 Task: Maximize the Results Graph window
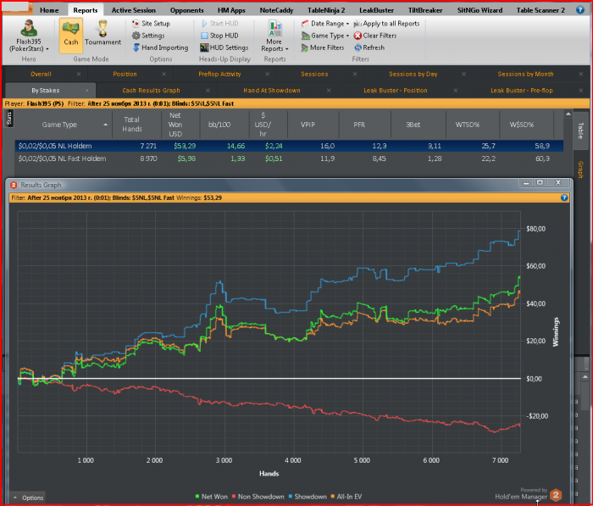click(540, 183)
